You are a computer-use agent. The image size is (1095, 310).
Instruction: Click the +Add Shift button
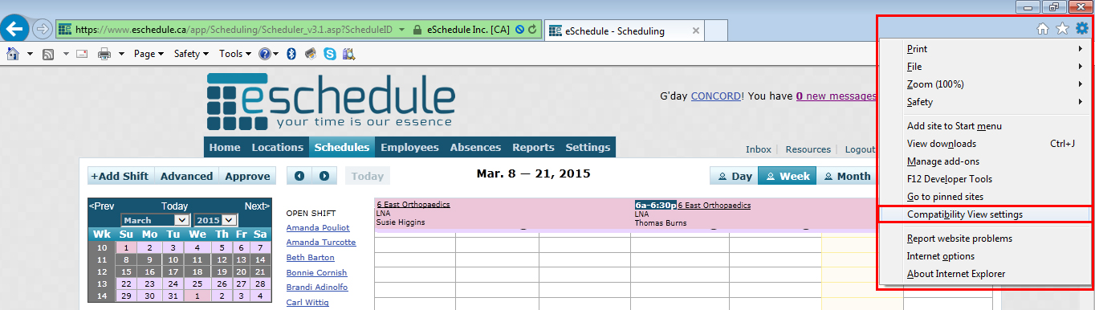click(120, 176)
